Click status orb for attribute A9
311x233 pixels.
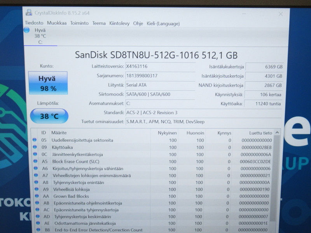coord(37,189)
